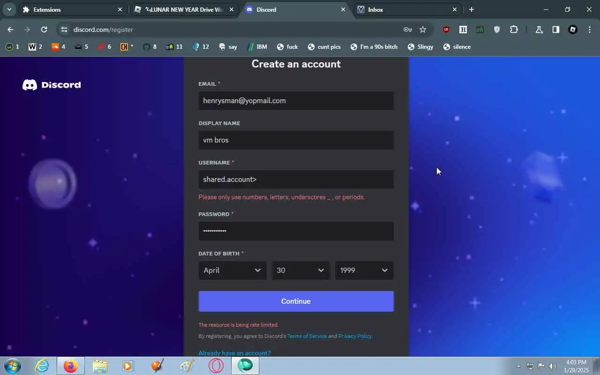Click the Show desktop strip on the taskbar
The width and height of the screenshot is (600, 375).
click(596, 366)
